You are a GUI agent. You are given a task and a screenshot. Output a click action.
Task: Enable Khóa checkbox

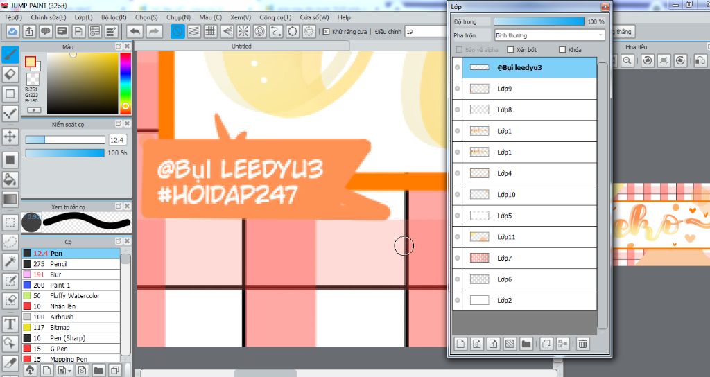(x=562, y=50)
